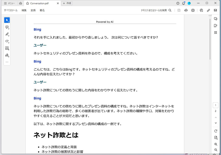
Task: Select the add comment tool
Action: click(x=7, y=27)
